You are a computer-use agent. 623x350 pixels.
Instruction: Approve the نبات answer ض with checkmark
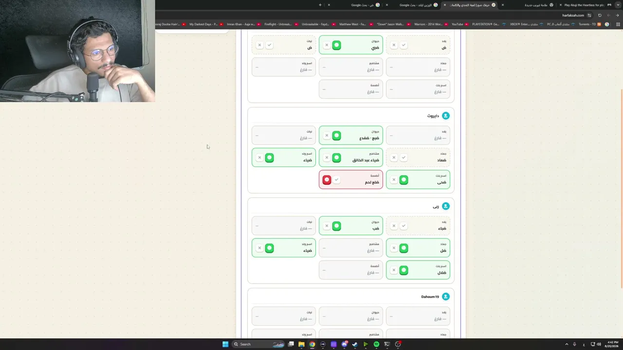tap(269, 45)
